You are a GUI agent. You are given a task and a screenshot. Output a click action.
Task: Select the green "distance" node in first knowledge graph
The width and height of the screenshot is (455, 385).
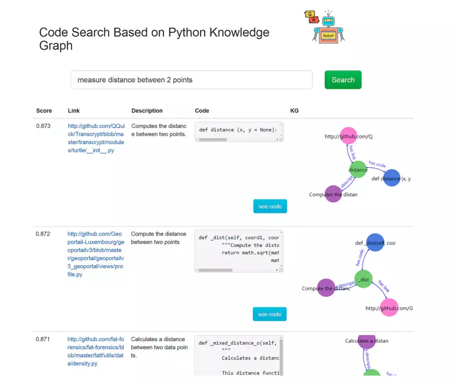pyautogui.click(x=358, y=169)
